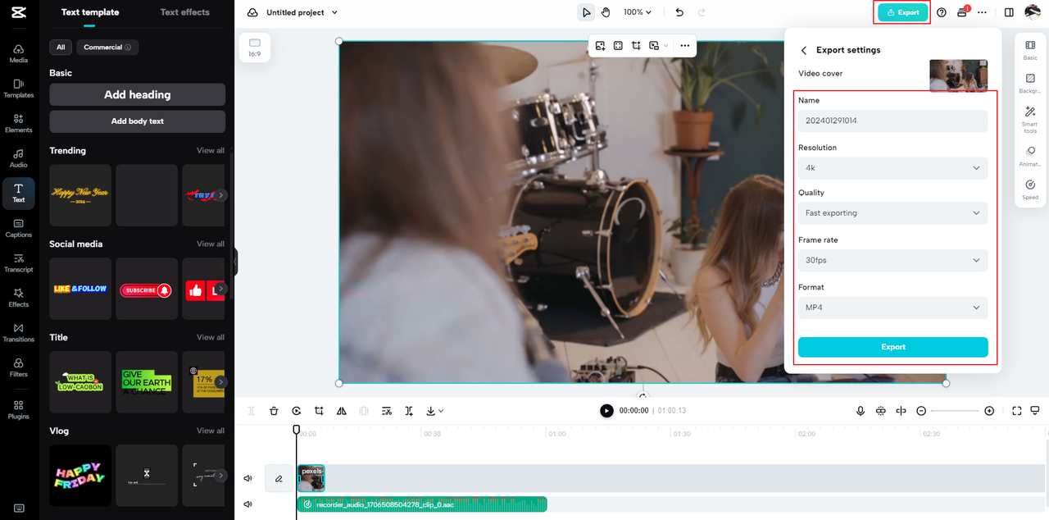Click the crop icon in timeline toolbar

(319, 411)
